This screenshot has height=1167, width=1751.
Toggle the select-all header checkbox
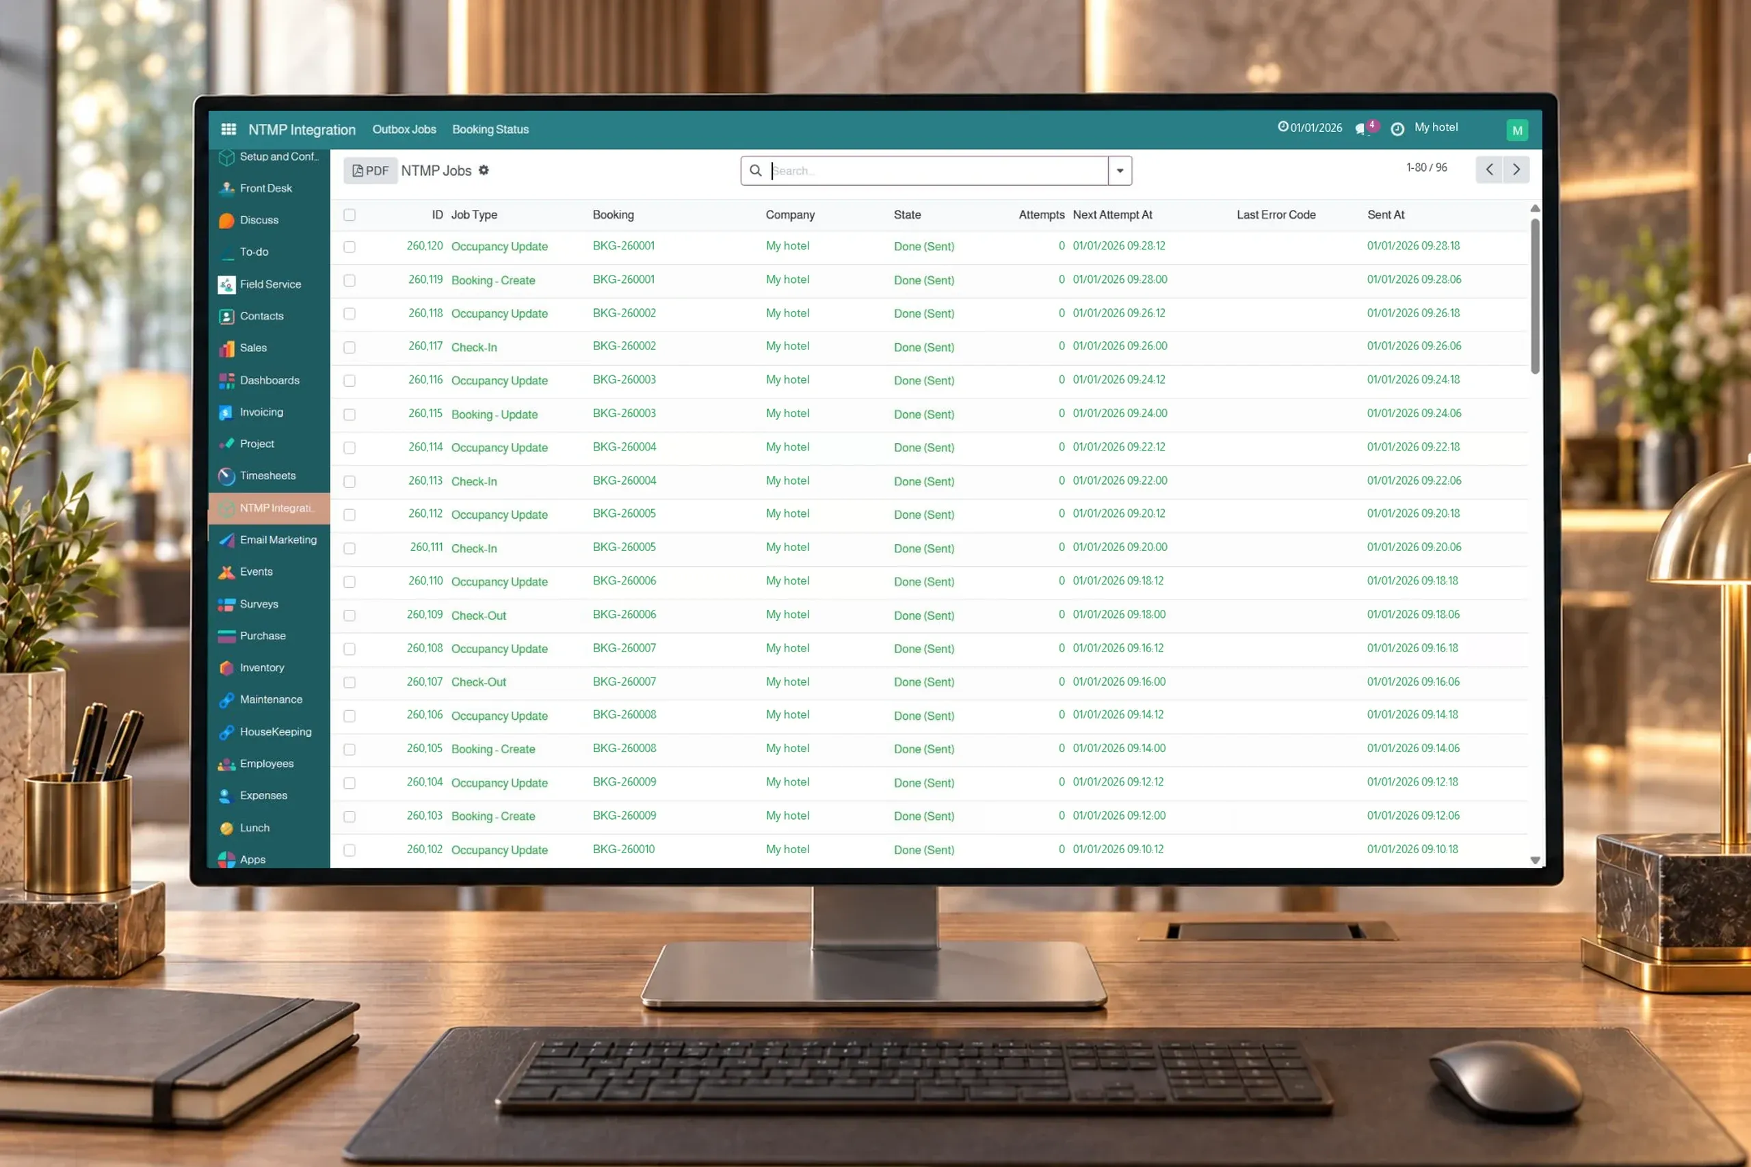[349, 215]
